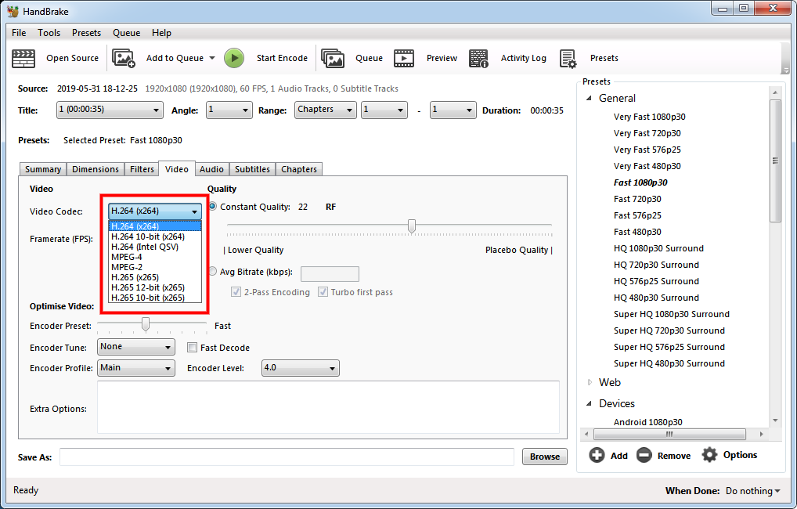This screenshot has height=509, width=797.
Task: Open the Queue icon in toolbar
Action: (x=333, y=59)
